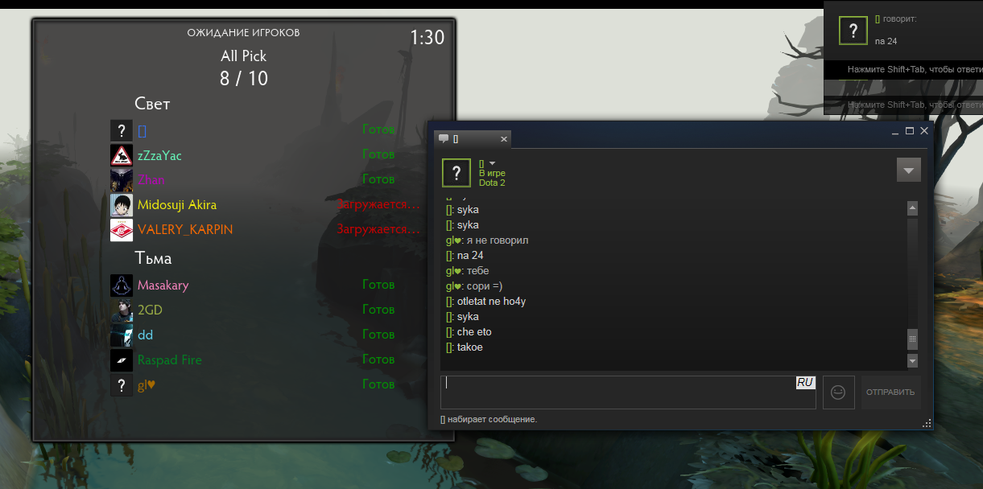Click player name zZzaYac
The width and height of the screenshot is (983, 489).
coord(159,155)
